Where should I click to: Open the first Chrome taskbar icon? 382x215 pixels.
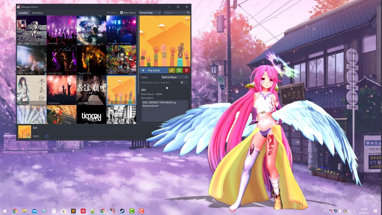tap(15, 211)
